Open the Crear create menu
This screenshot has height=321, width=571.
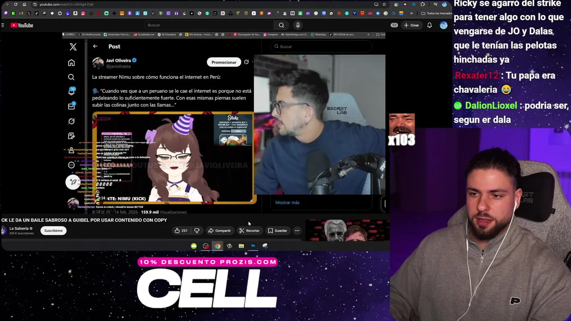(411, 25)
